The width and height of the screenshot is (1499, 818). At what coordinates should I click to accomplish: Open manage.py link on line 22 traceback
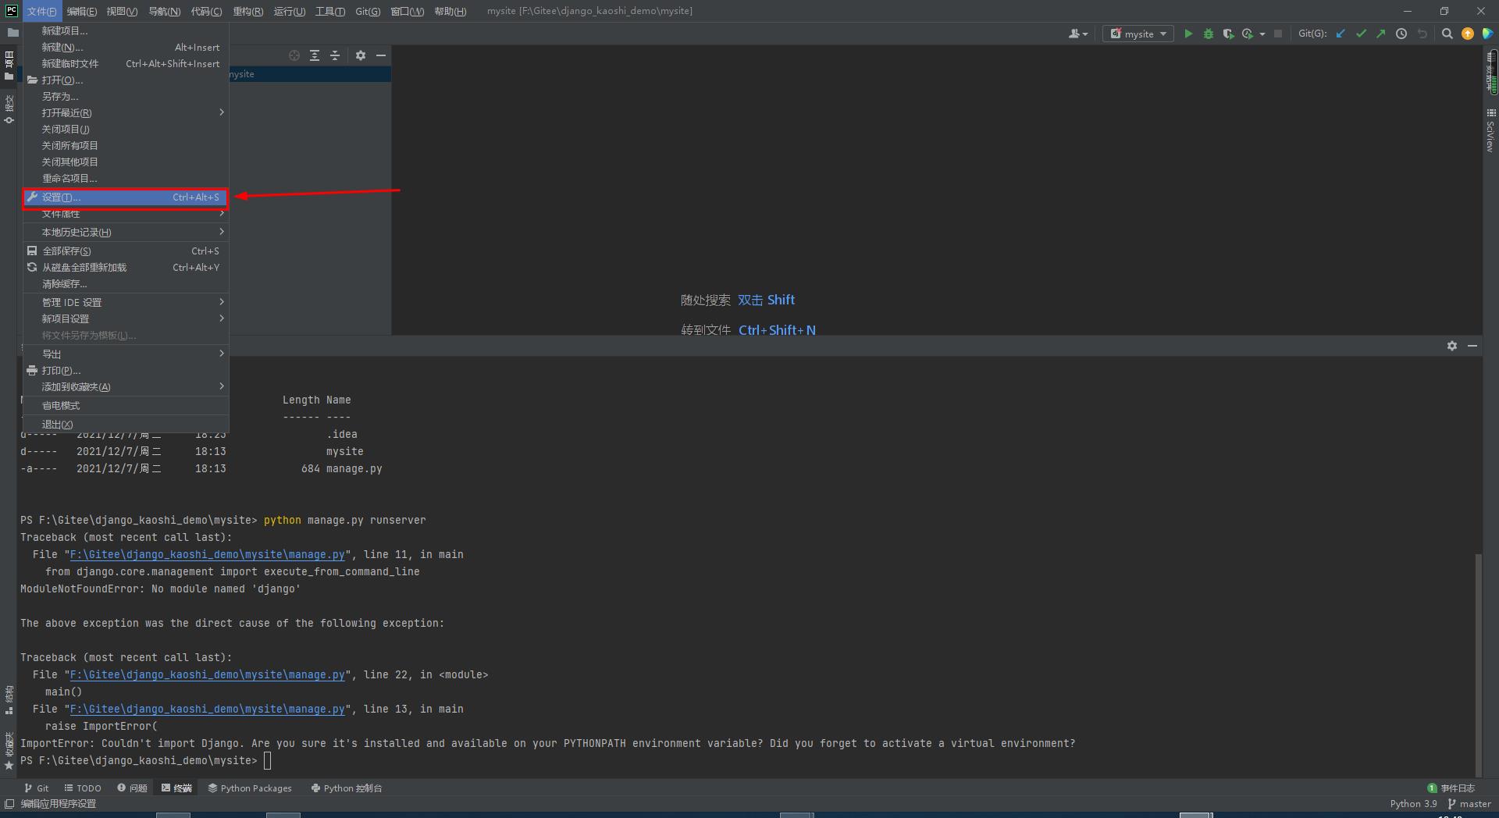tap(208, 675)
